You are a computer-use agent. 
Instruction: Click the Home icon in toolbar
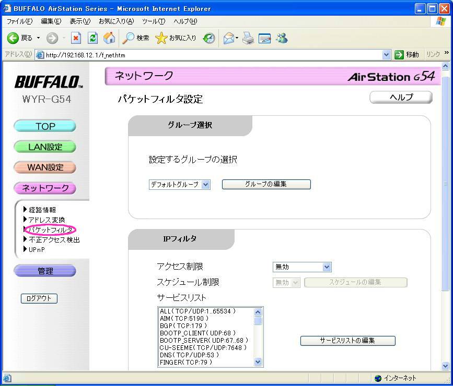pyautogui.click(x=109, y=38)
